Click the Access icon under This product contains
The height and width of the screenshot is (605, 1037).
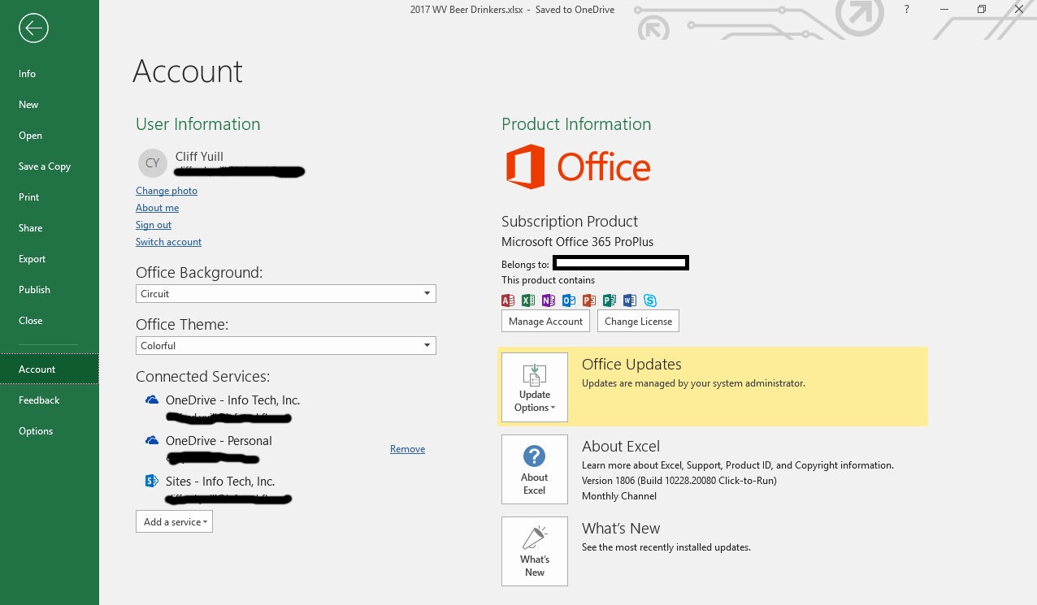click(x=508, y=300)
